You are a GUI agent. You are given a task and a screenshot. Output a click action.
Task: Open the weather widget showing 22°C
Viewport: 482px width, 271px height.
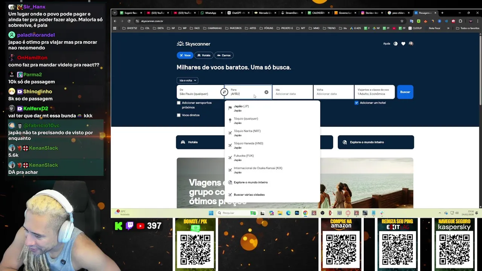pos(122,213)
